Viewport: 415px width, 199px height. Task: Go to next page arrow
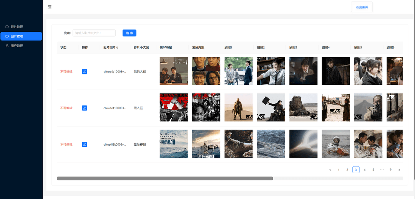click(399, 170)
